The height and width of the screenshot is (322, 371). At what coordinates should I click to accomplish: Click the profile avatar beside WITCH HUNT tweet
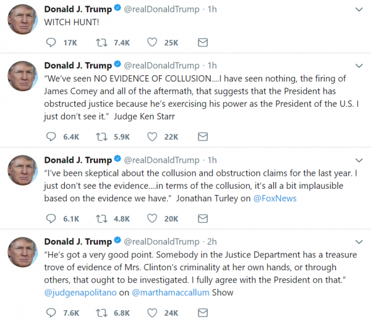click(x=22, y=19)
